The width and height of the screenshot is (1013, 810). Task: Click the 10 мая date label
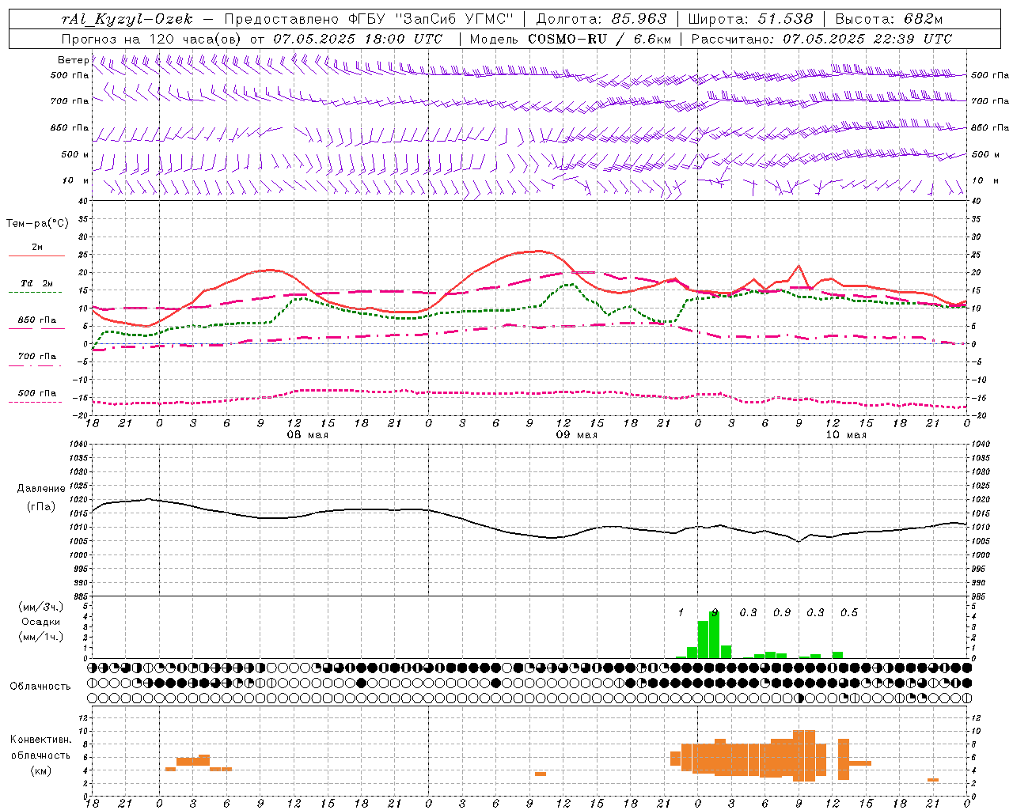845,435
